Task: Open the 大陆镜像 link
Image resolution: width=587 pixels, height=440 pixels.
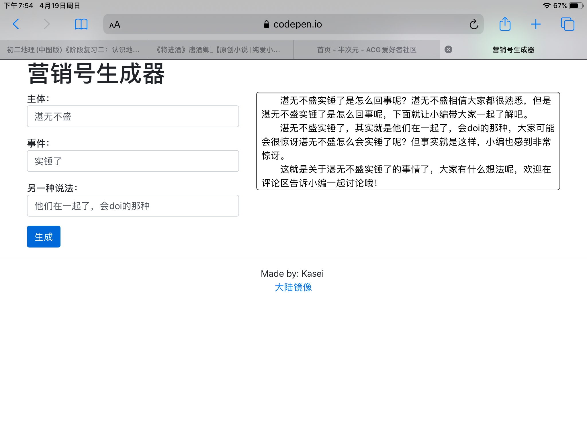Action: tap(293, 287)
